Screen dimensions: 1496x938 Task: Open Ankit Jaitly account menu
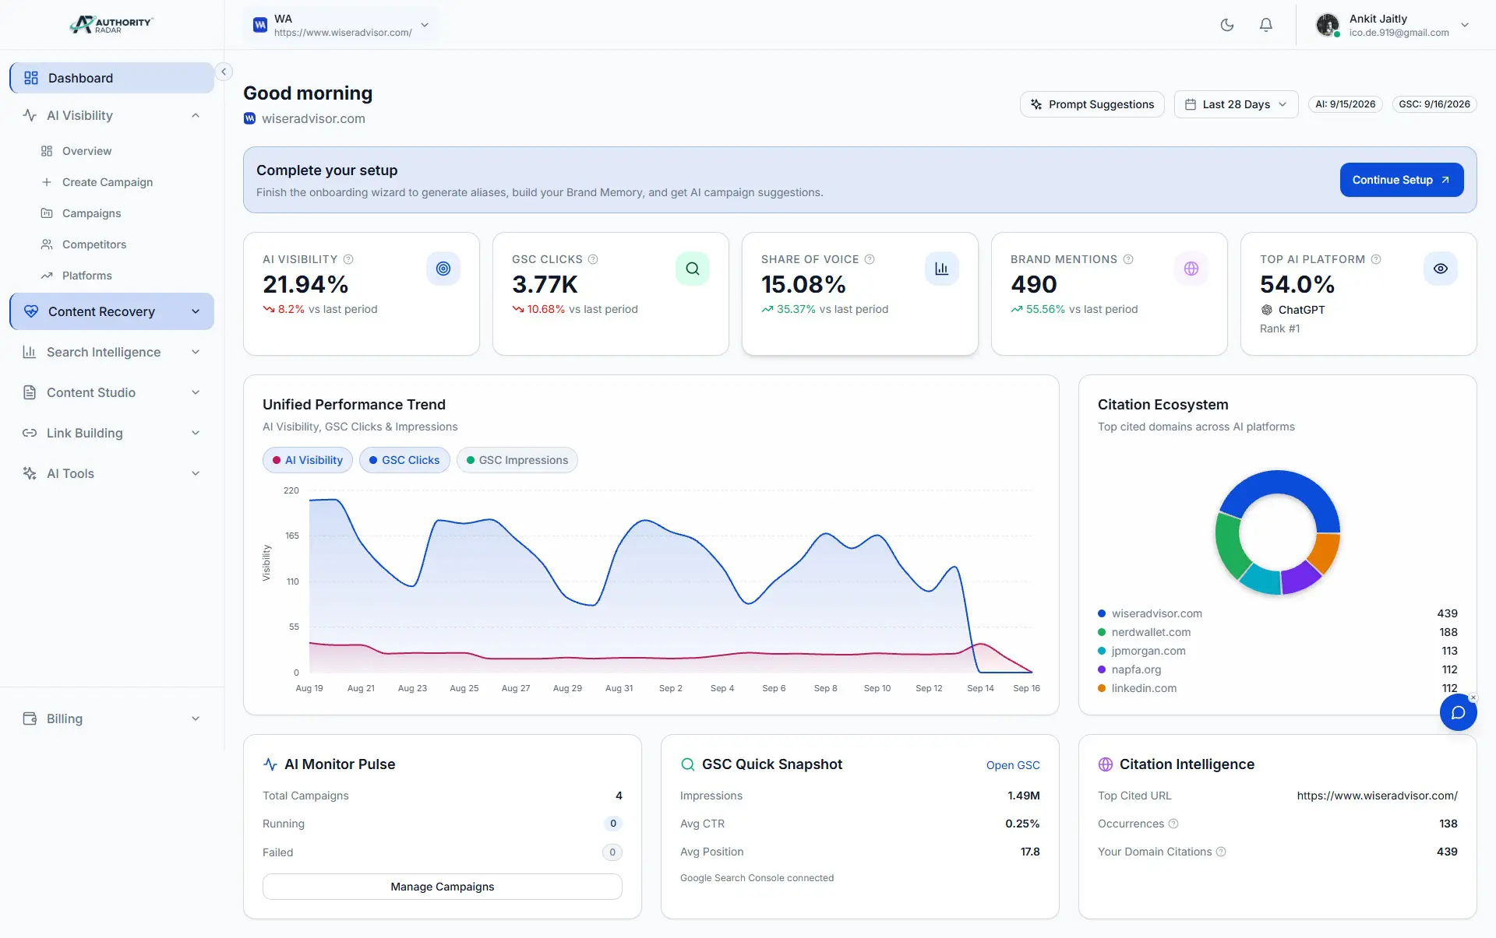pos(1393,25)
